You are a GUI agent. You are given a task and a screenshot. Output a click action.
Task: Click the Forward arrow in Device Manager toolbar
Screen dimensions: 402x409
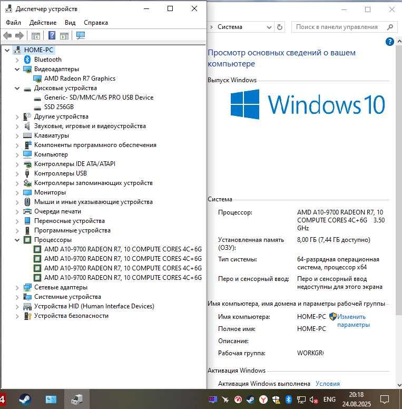[x=19, y=35]
